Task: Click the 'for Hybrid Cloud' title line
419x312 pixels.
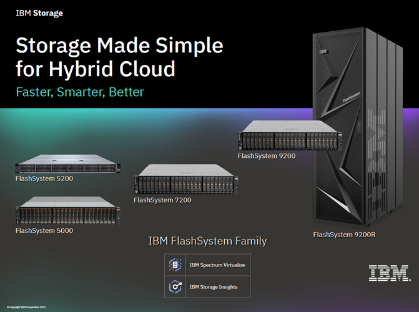Action: click(x=96, y=69)
